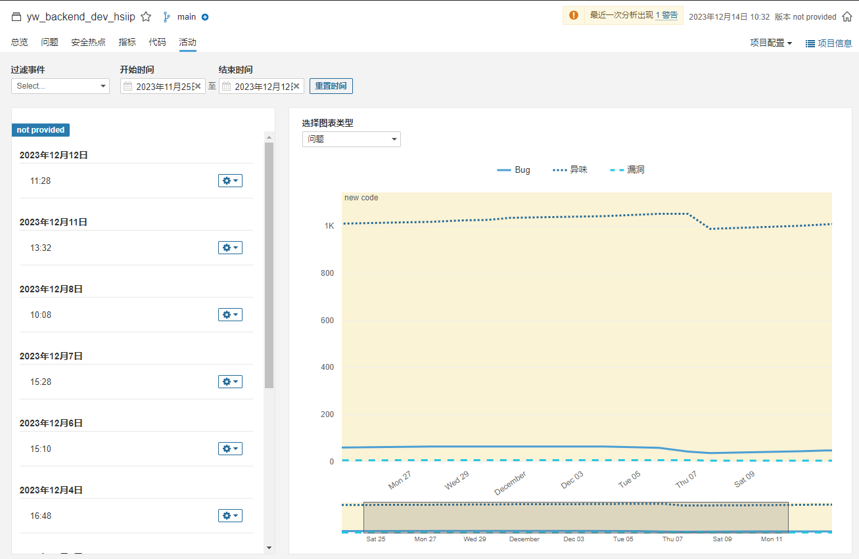Click the branch icon next to main

(166, 17)
